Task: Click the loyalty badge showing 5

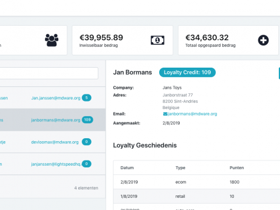Action: point(86,98)
